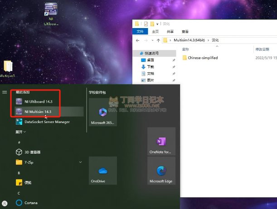277x209 pixels.
Task: Open quick access toolbar customize dropdown
Action: click(x=157, y=24)
